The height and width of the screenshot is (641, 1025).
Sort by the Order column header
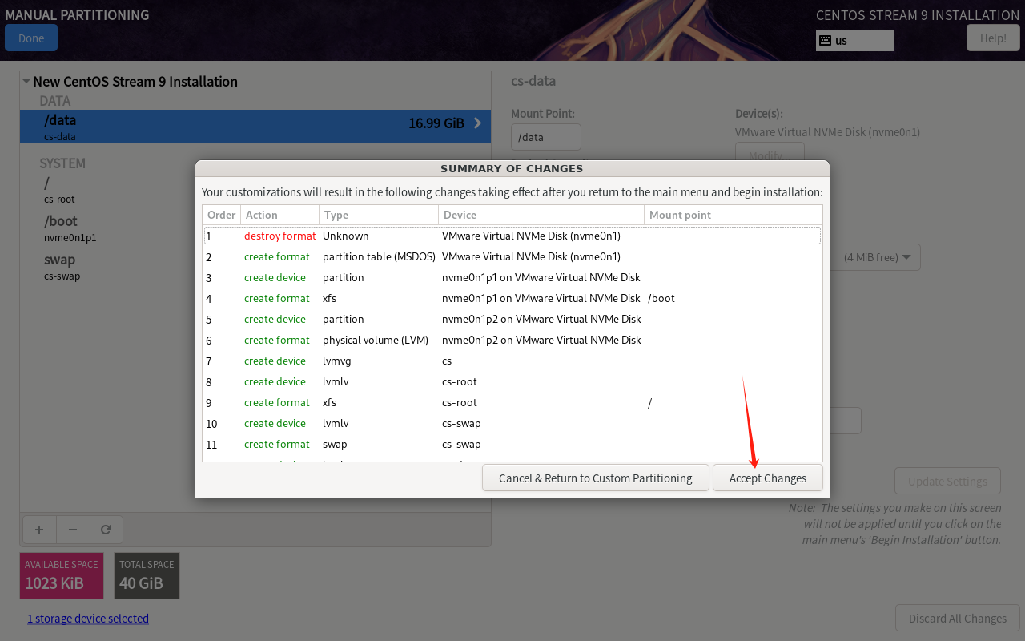click(222, 215)
